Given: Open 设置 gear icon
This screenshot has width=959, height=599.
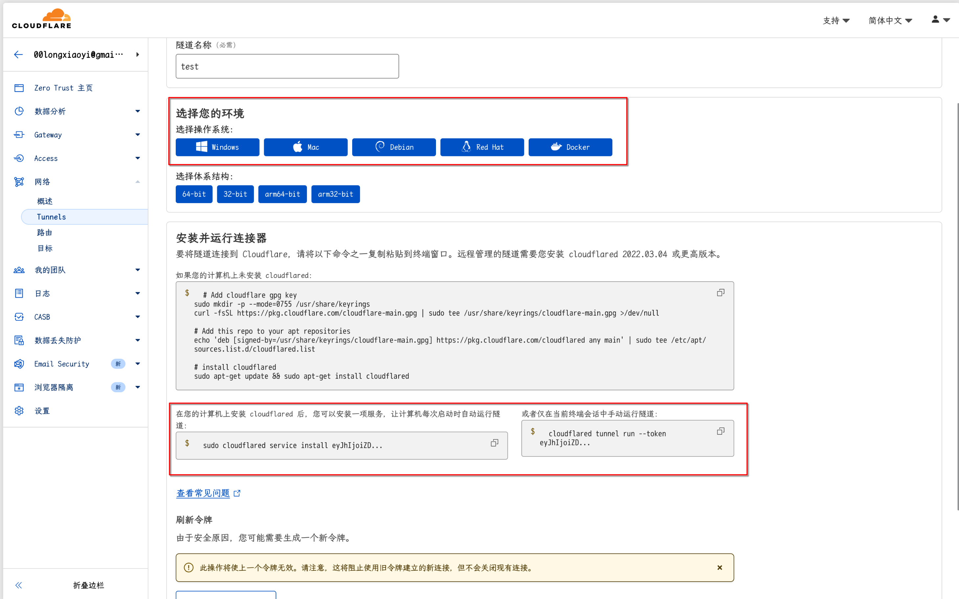Looking at the screenshot, I should (x=19, y=411).
